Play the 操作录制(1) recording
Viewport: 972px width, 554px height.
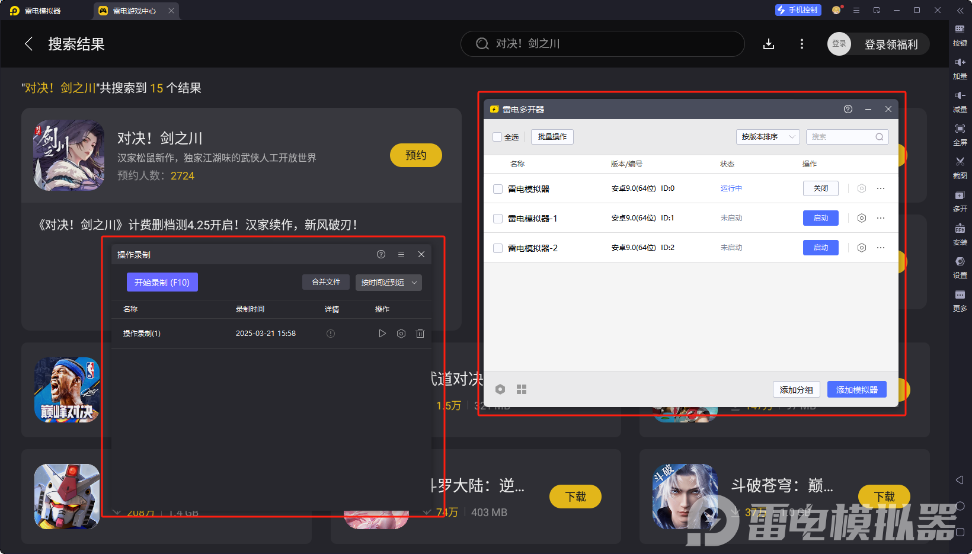(382, 334)
